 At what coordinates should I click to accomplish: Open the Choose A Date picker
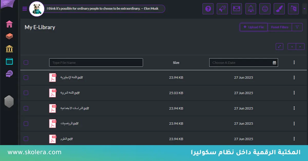pos(243,62)
